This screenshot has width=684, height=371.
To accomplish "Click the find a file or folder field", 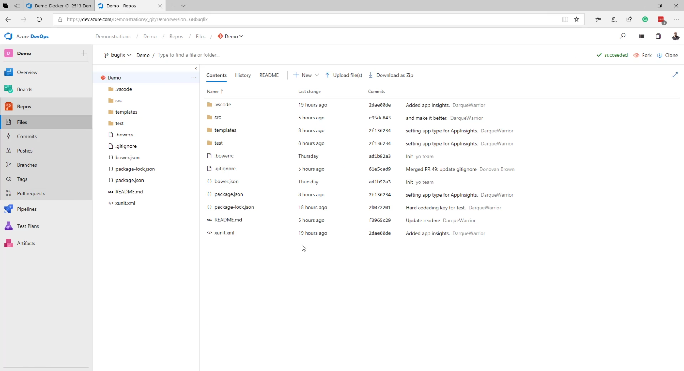I will point(188,55).
